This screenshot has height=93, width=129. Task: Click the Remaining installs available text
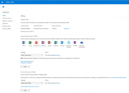point(27,31)
